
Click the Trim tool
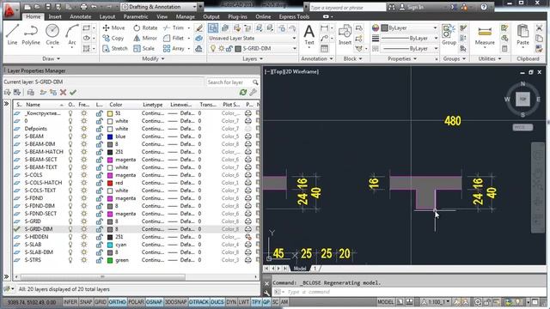pyautogui.click(x=174, y=27)
